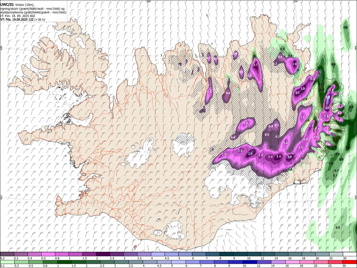Click the 'slydda/snjókoma' legend description line
The height and width of the screenshot is (268, 357).
tap(33, 12)
